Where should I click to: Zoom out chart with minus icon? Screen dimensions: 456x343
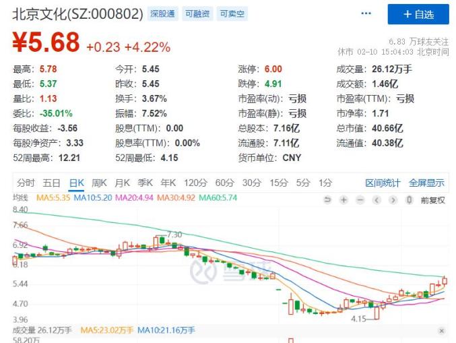[x=360, y=200]
